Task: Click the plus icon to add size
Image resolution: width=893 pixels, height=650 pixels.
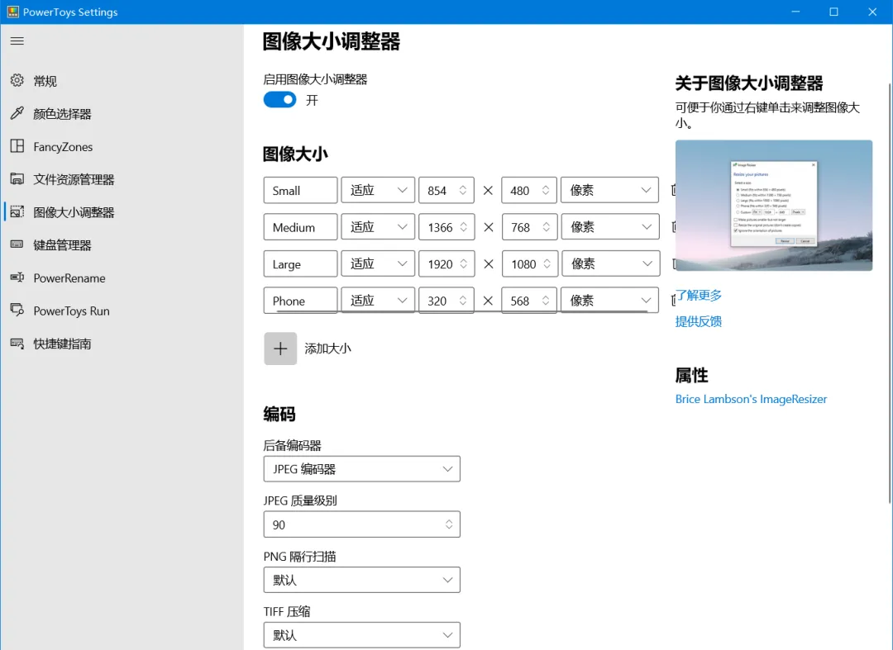Action: click(x=280, y=349)
